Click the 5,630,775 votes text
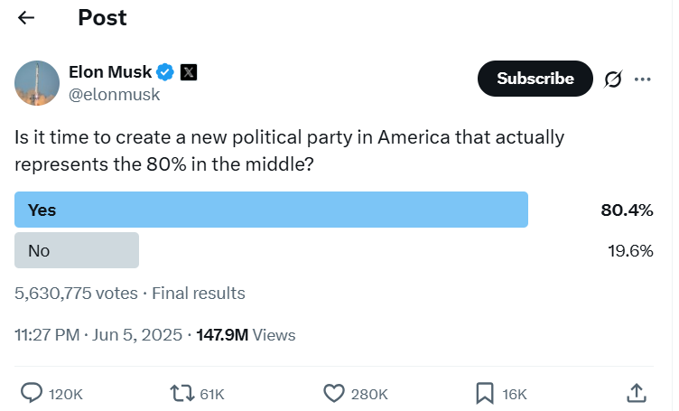Screen dimensions: 679x411 (x=76, y=294)
